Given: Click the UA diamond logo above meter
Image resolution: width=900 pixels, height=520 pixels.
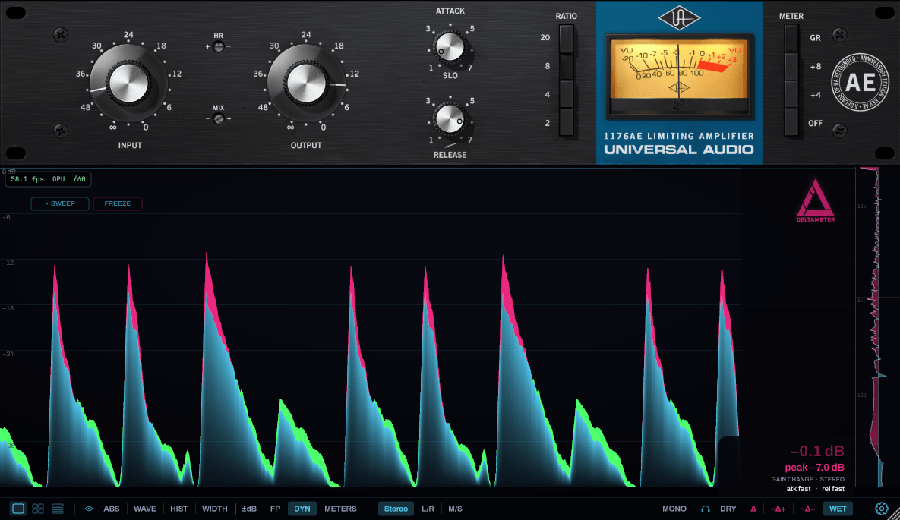Looking at the screenshot, I should 679,18.
